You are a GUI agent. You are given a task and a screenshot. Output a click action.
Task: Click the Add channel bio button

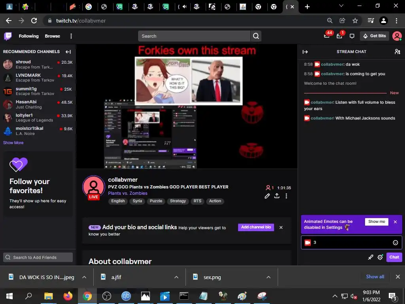tap(256, 227)
